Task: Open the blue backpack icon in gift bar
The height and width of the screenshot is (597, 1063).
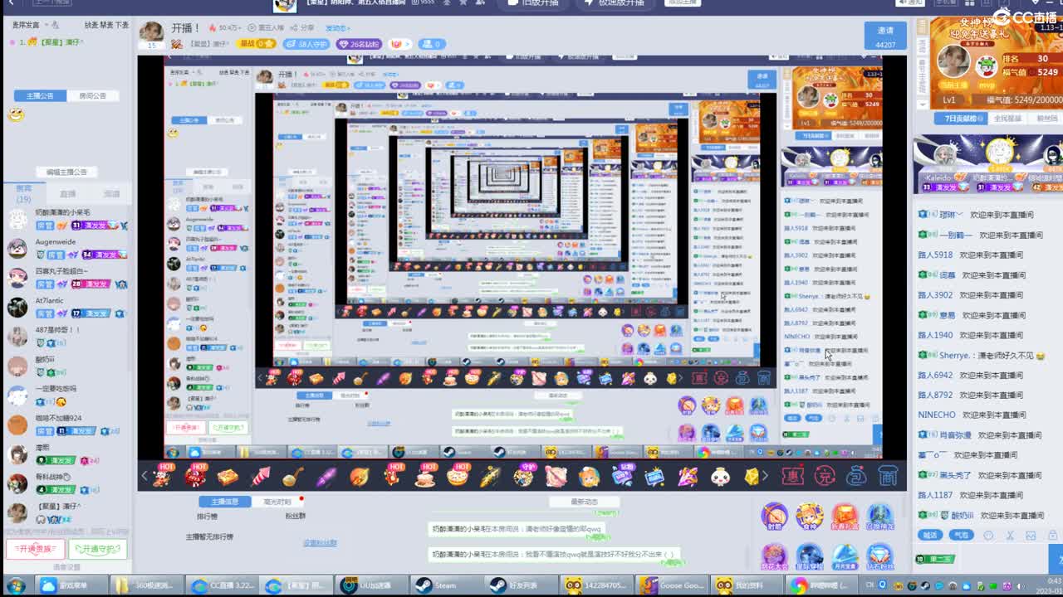Action: [x=856, y=476]
